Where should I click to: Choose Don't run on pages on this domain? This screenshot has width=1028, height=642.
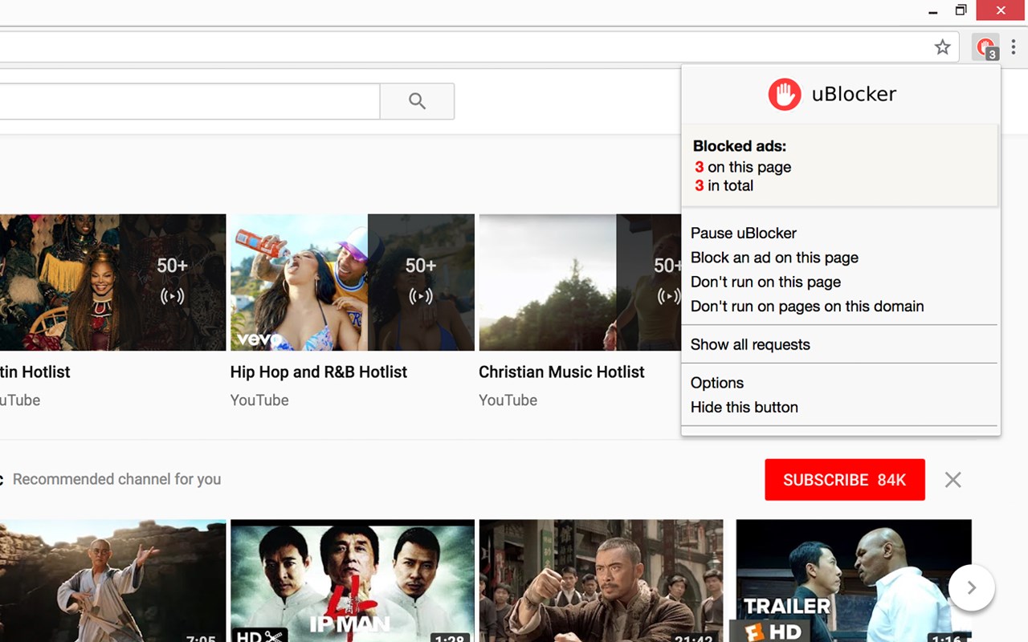click(807, 307)
